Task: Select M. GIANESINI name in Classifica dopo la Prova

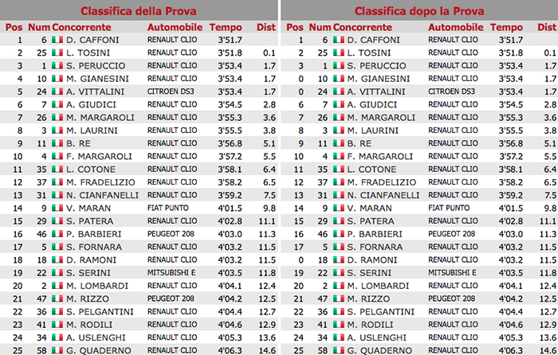Action: [x=379, y=79]
